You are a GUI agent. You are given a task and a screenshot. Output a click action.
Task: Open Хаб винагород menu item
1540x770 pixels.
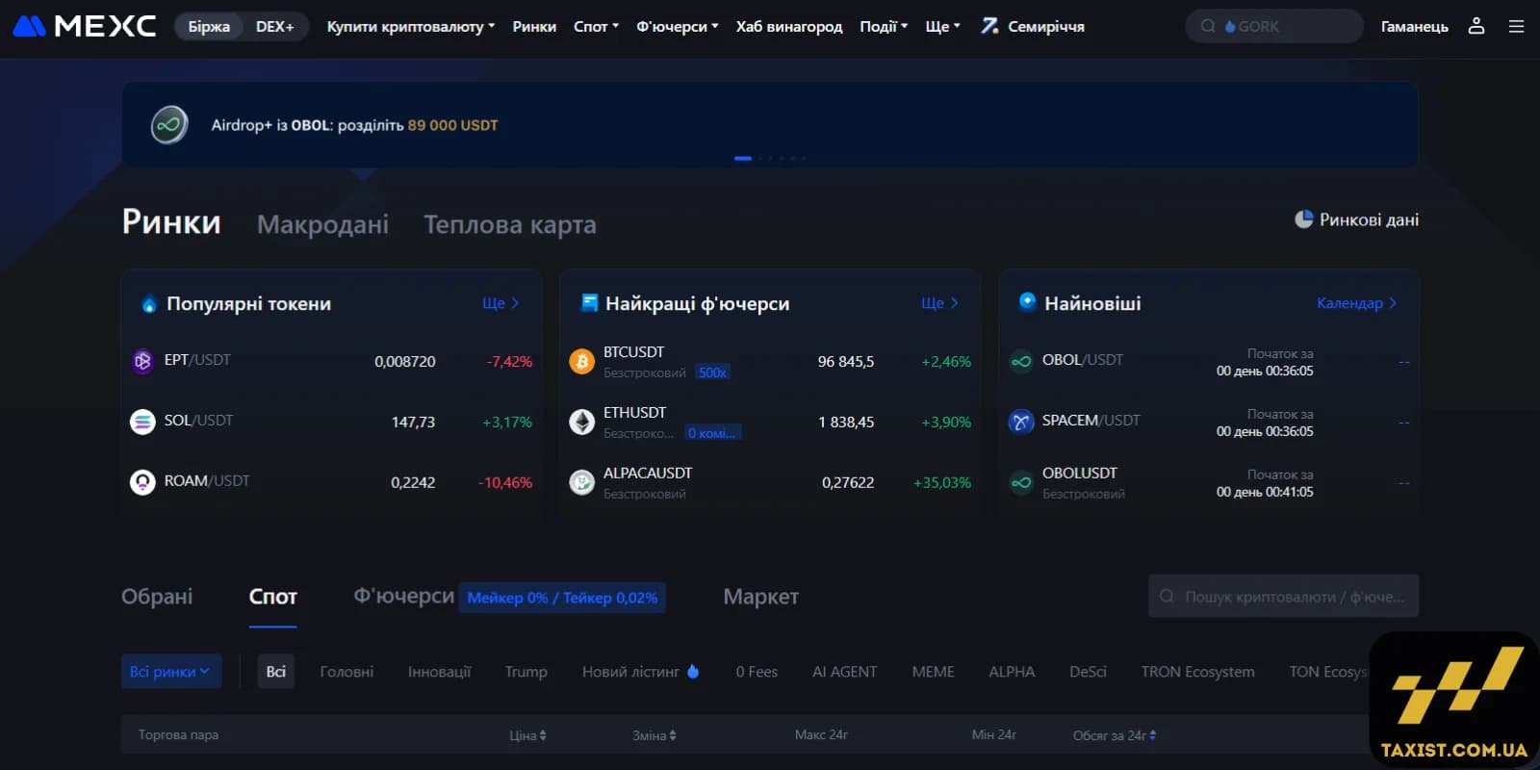click(x=789, y=26)
